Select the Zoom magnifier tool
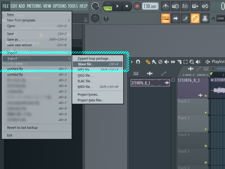The image size is (225, 169). pyautogui.click(x=192, y=62)
